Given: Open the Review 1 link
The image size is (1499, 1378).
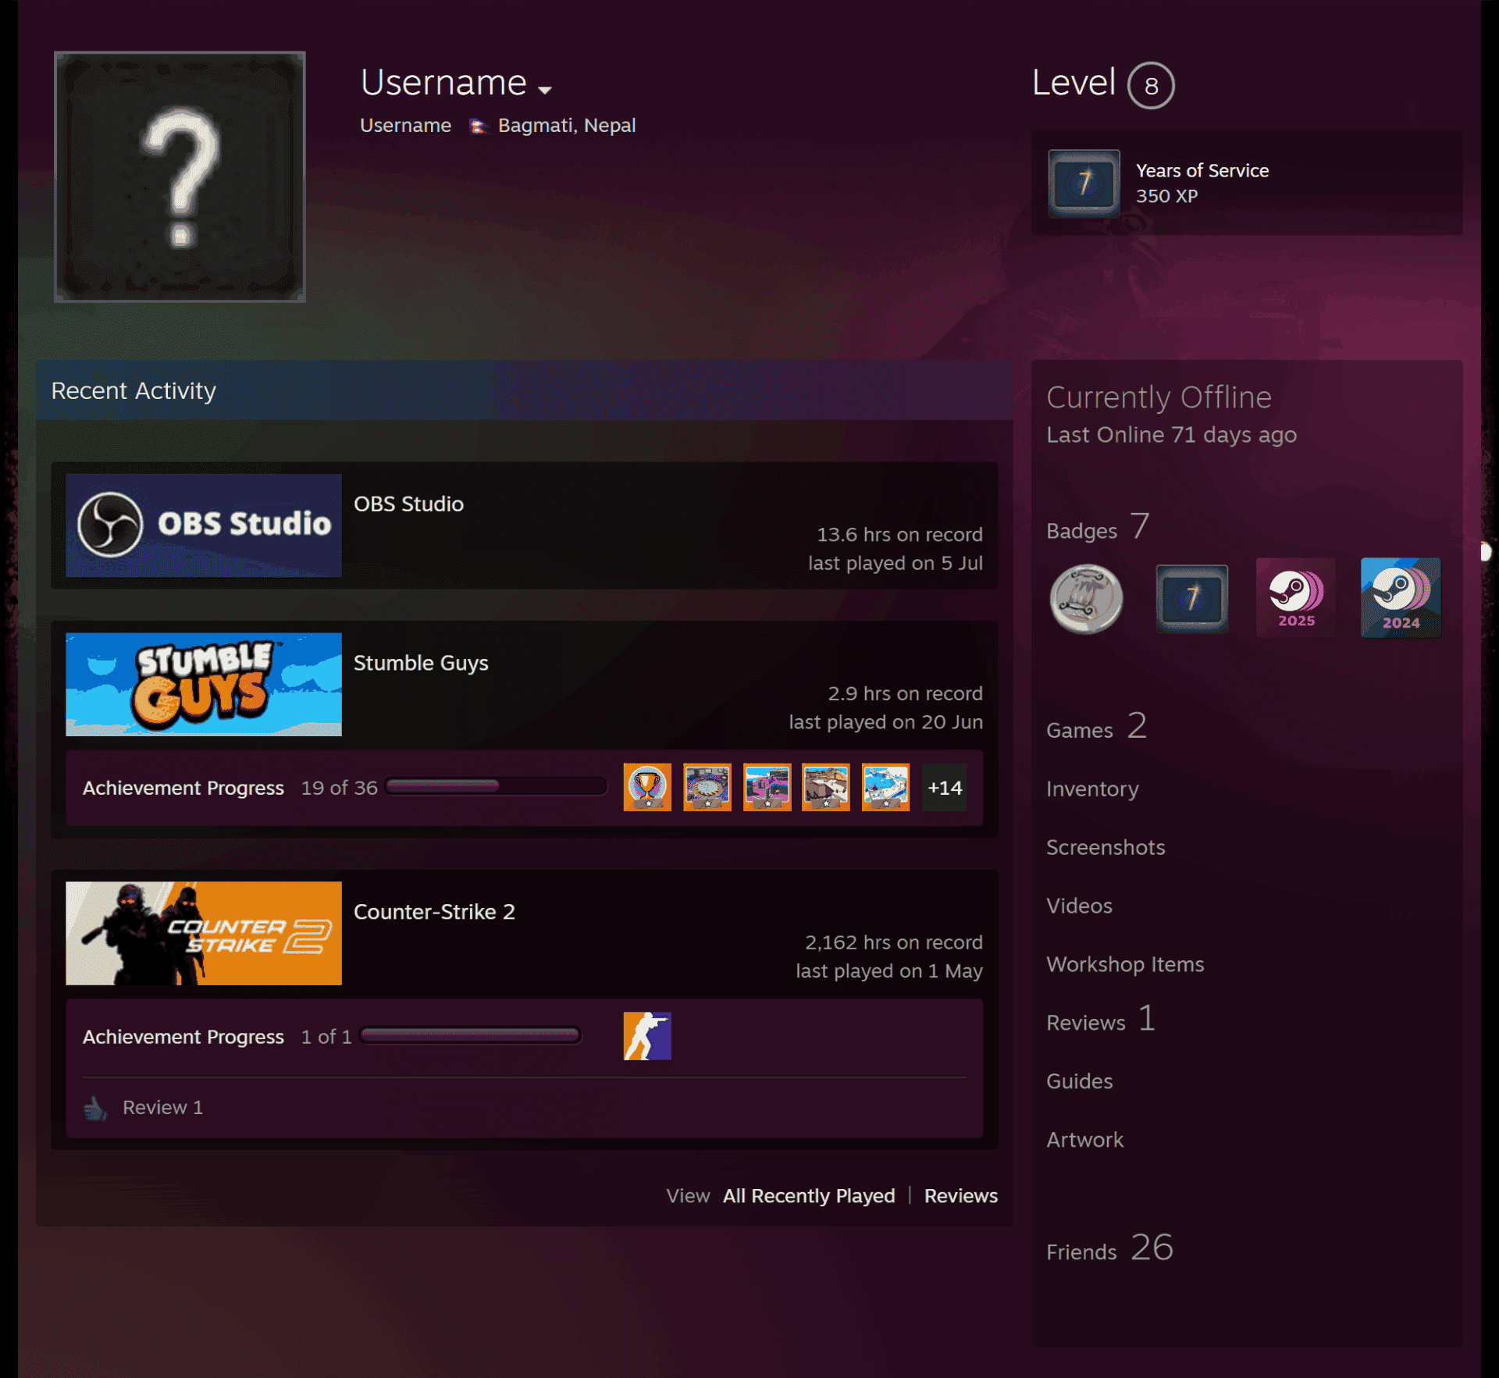Looking at the screenshot, I should coord(162,1107).
